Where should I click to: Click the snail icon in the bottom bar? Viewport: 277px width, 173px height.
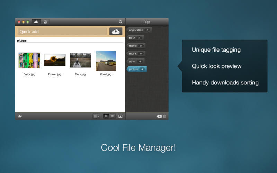20,116
